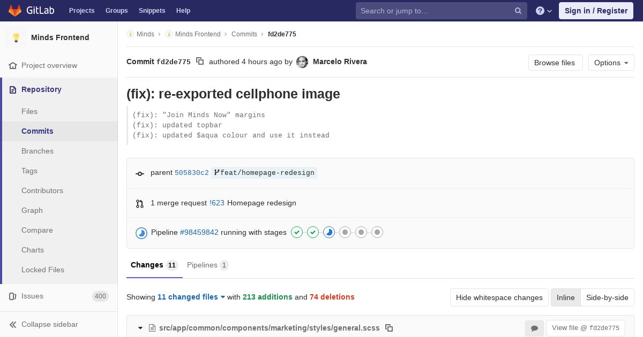Toggle comments on general.scss file
643x337 pixels.
pyautogui.click(x=534, y=328)
